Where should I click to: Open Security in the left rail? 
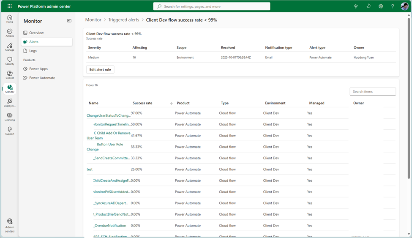pyautogui.click(x=10, y=61)
